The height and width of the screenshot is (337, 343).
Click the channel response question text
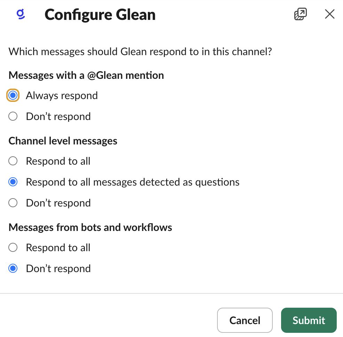tap(141, 51)
